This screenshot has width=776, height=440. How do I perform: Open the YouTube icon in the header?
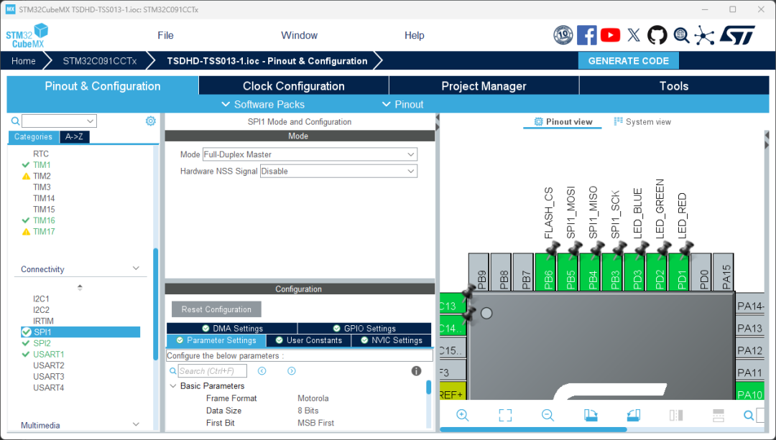[x=610, y=35]
